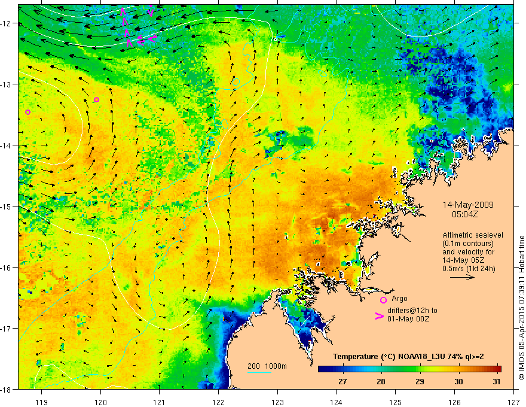
Task: Click the 122 longitude axis label
Action: (218, 402)
